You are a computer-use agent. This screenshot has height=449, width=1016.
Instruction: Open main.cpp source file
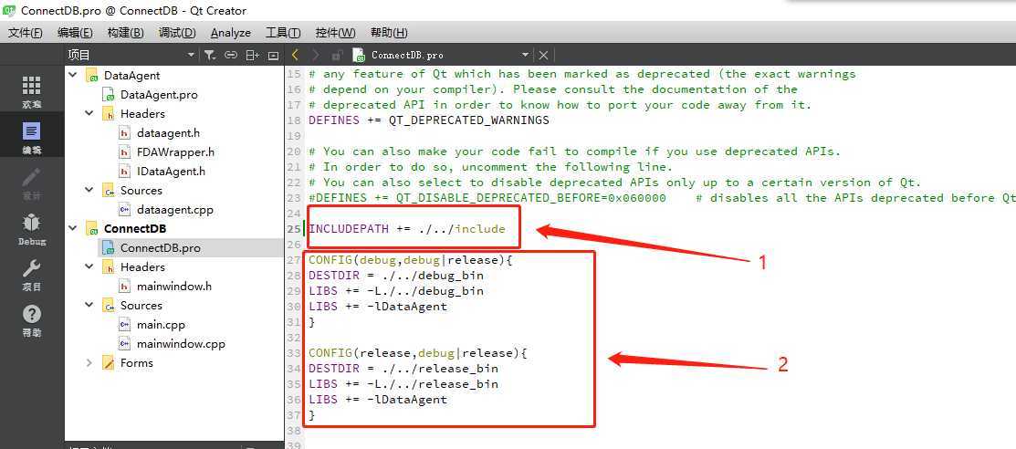(x=161, y=325)
